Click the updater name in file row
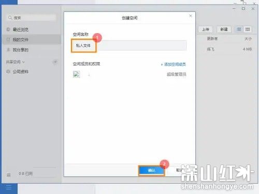Image resolution: width=259 pixels, height=194 pixels. (210, 49)
